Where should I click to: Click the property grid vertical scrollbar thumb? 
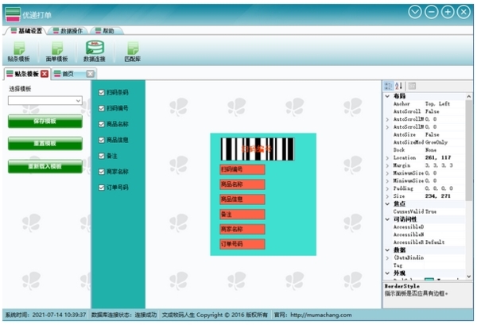(469, 150)
